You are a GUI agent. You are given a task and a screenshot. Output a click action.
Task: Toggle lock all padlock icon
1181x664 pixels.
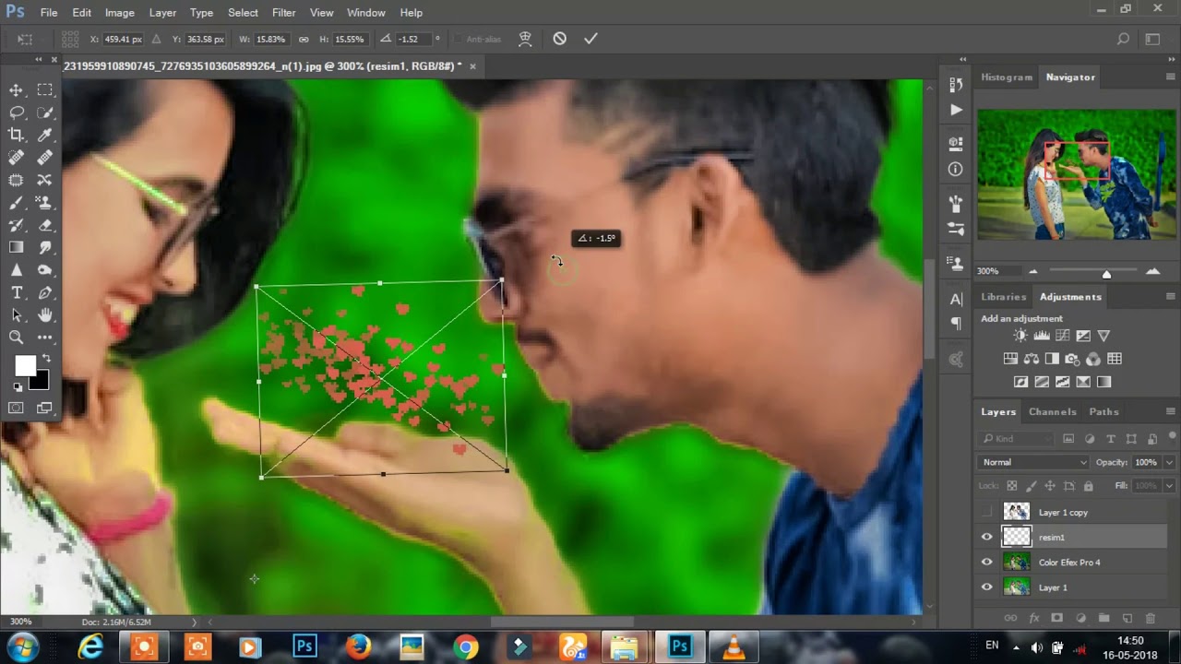tap(1089, 485)
